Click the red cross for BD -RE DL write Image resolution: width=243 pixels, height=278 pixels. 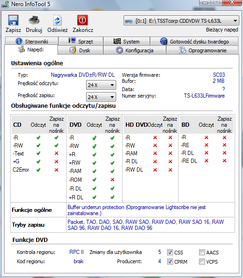pos(224,161)
